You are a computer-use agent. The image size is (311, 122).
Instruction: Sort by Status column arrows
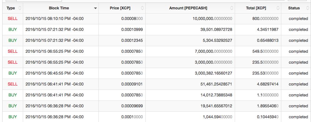click(x=307, y=8)
